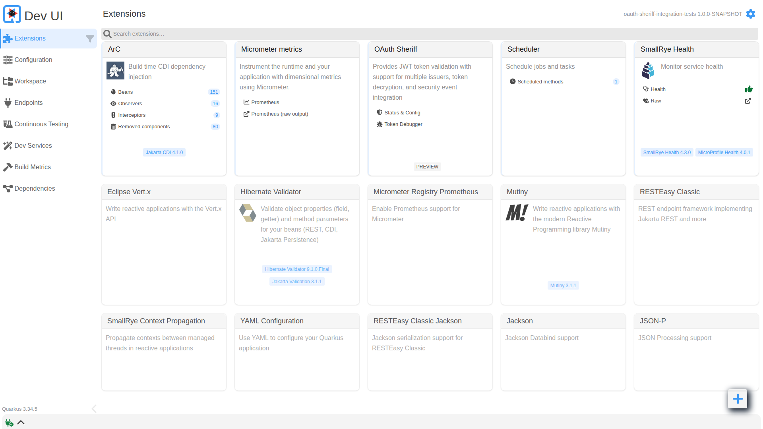The width and height of the screenshot is (763, 429).
Task: Collapse the sidebar using left chevron
Action: 94,409
